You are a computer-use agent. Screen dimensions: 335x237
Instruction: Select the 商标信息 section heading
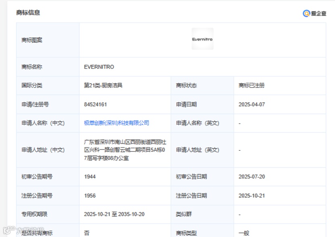pyautogui.click(x=28, y=12)
